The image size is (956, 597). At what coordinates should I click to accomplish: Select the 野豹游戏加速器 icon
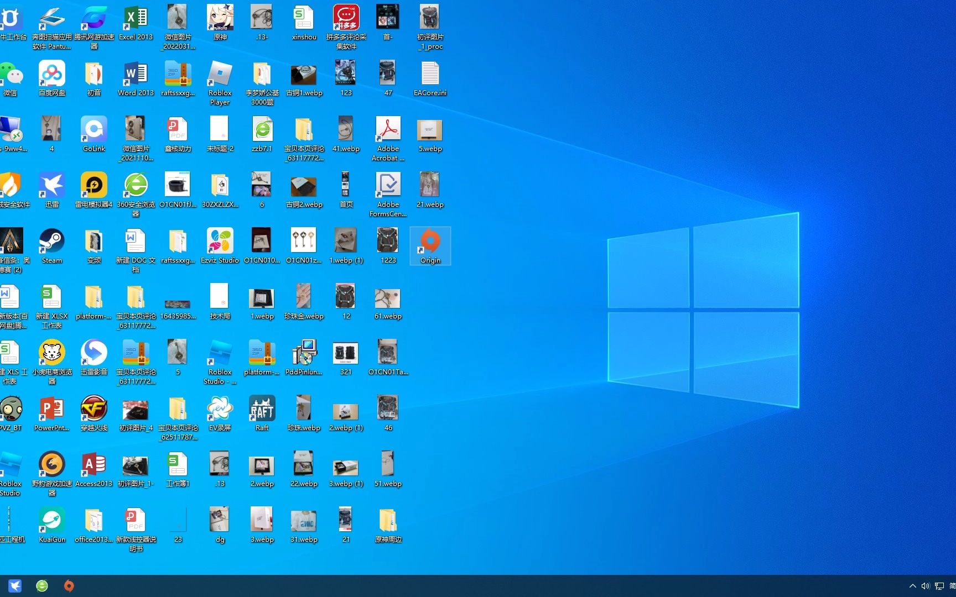tap(52, 474)
